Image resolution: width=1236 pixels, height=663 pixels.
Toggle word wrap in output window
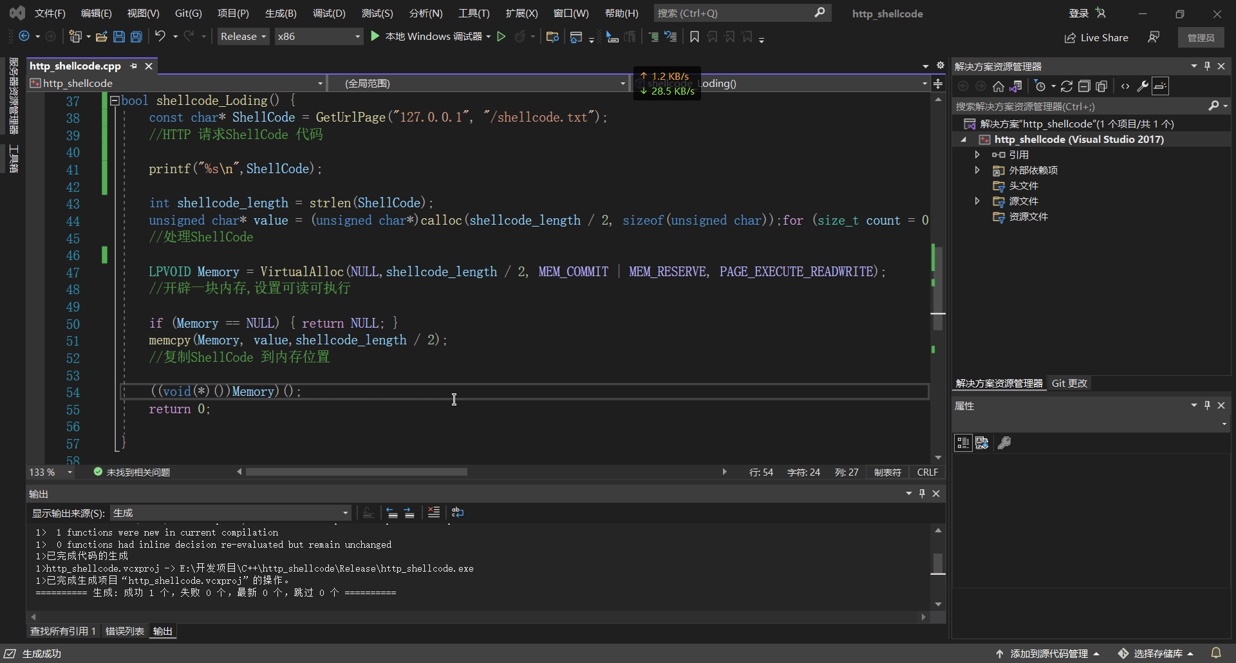(458, 512)
